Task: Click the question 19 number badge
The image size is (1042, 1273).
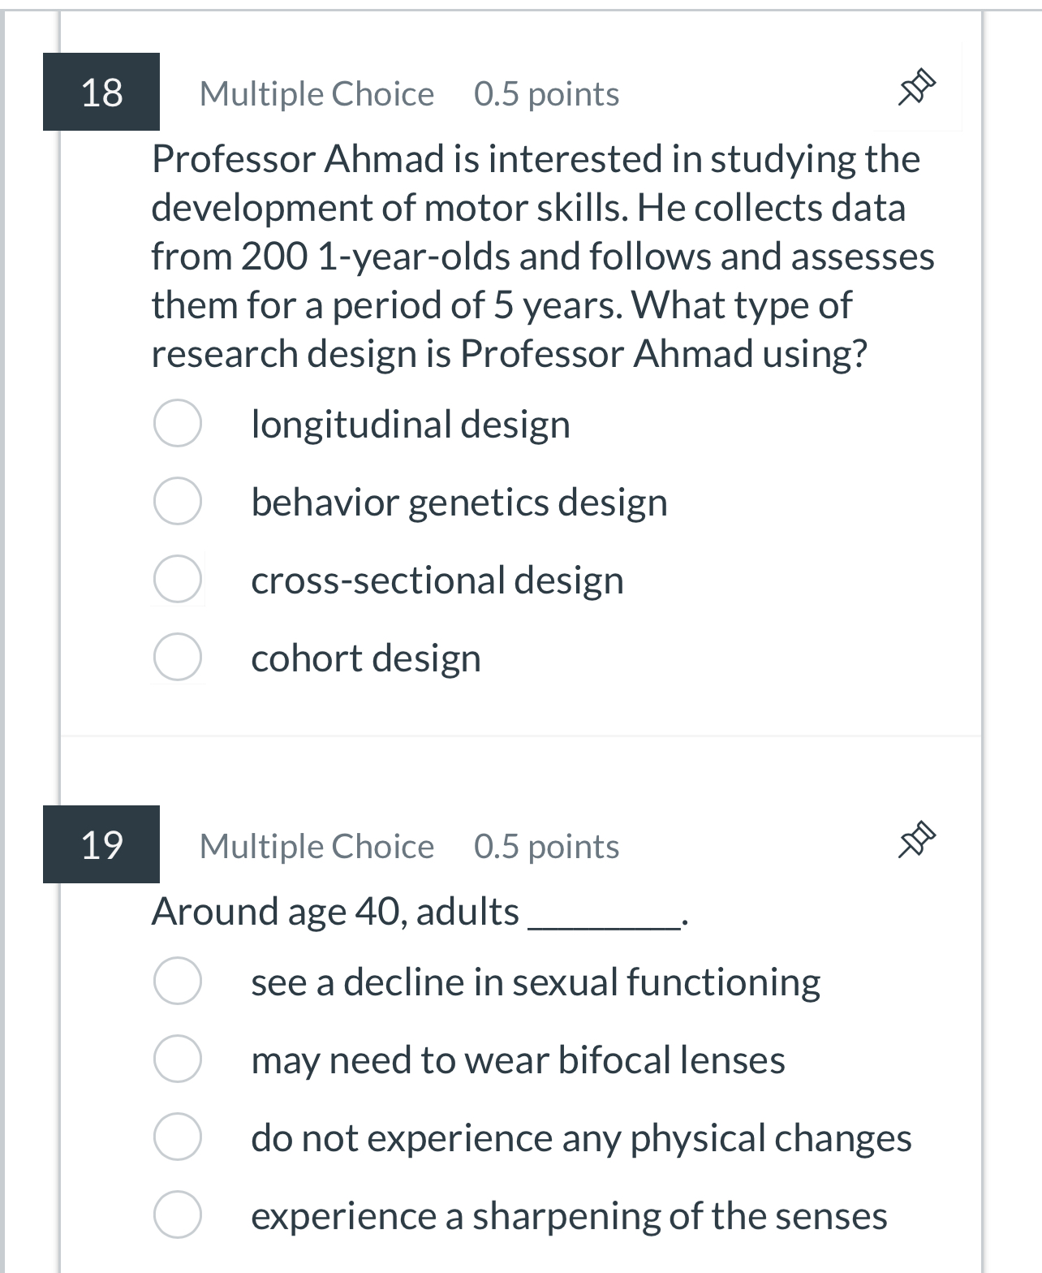Action: [x=100, y=845]
